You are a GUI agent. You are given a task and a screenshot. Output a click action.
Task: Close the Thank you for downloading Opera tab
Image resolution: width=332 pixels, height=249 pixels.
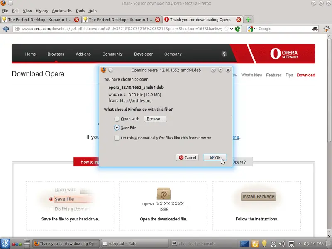pyautogui.click(x=239, y=20)
